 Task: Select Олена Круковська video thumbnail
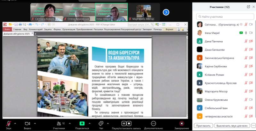[x=79, y=12]
